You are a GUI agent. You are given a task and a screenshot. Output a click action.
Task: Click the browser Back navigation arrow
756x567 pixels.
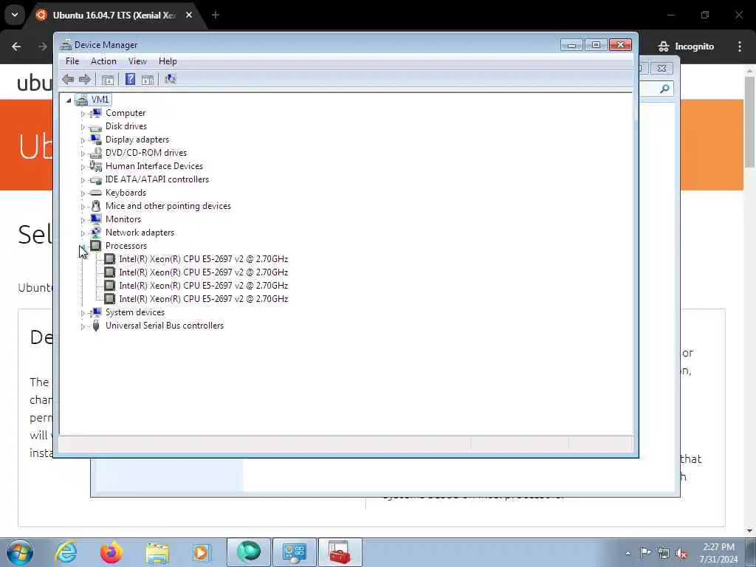[16, 47]
